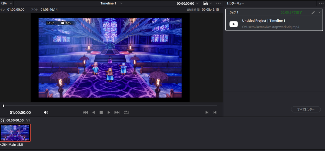
Task: Click the viewer display mode icon
Action: (x=205, y=3)
